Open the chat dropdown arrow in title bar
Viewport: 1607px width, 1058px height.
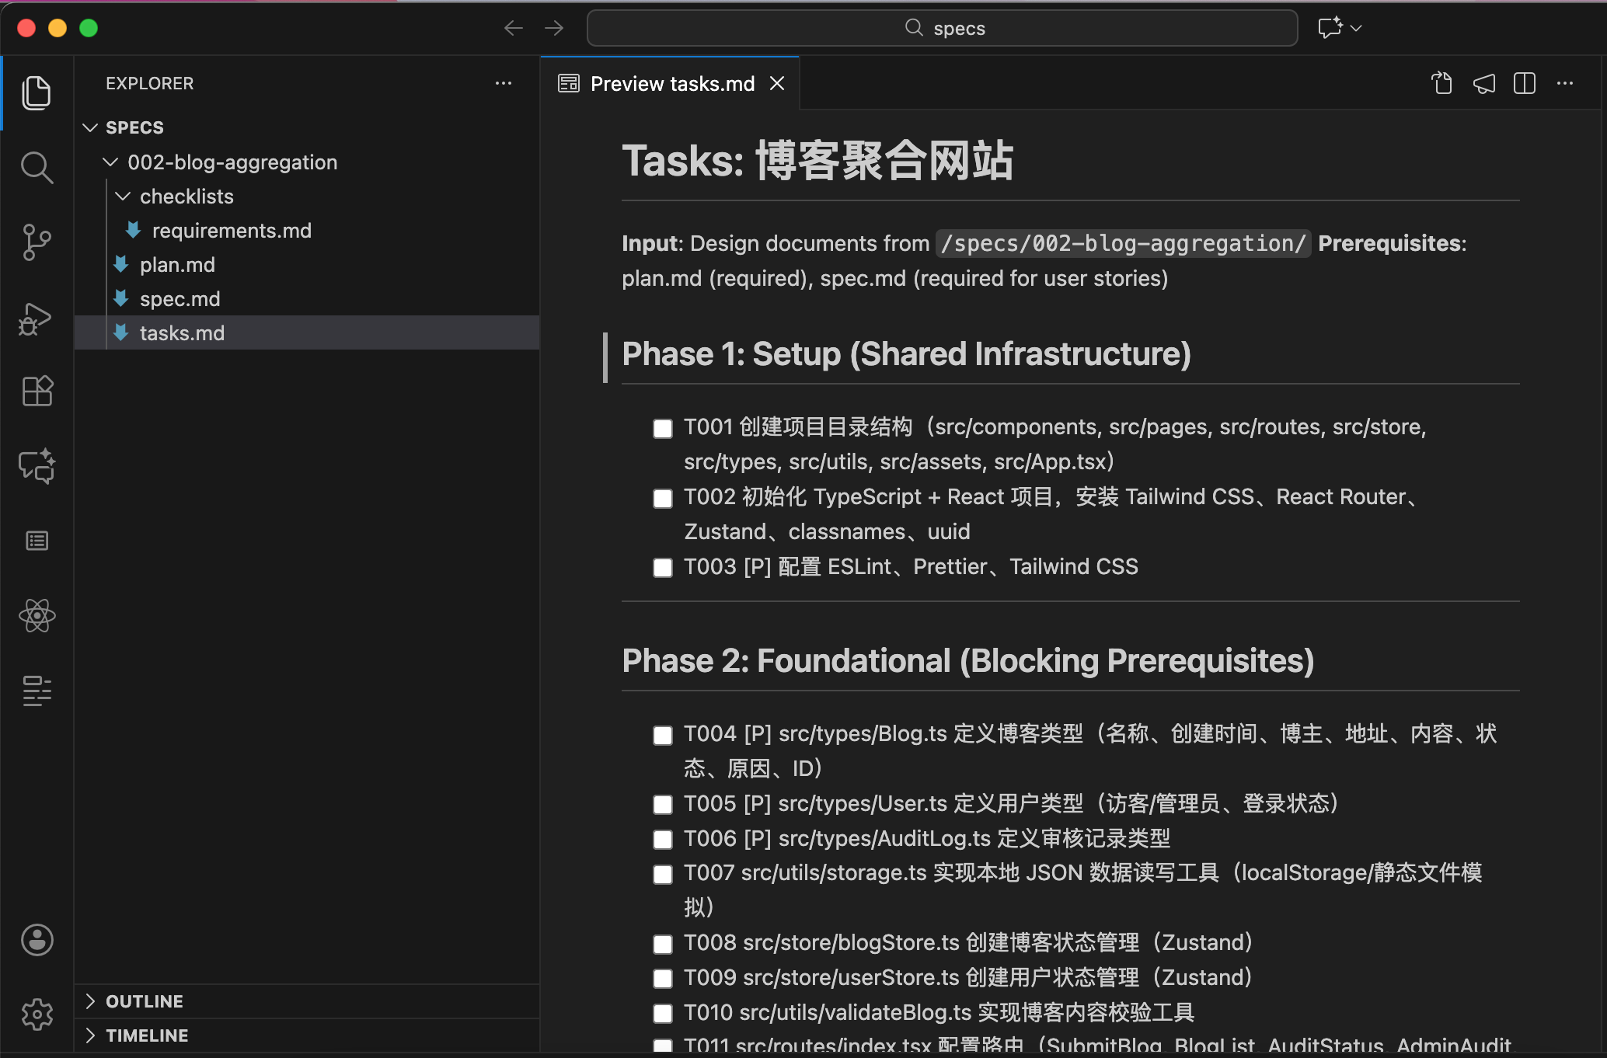click(x=1357, y=29)
